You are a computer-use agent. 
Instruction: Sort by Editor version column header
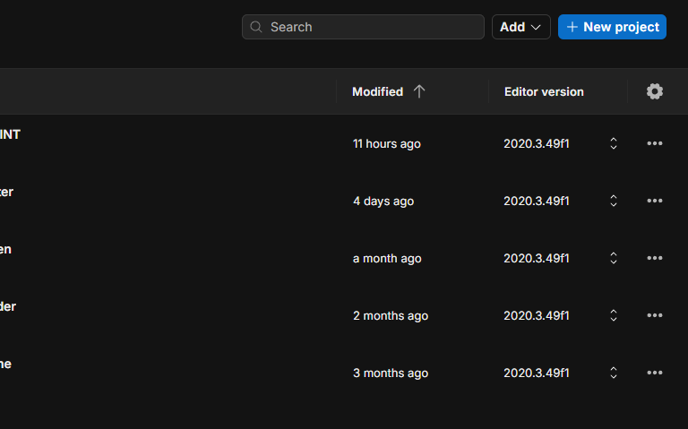click(544, 91)
